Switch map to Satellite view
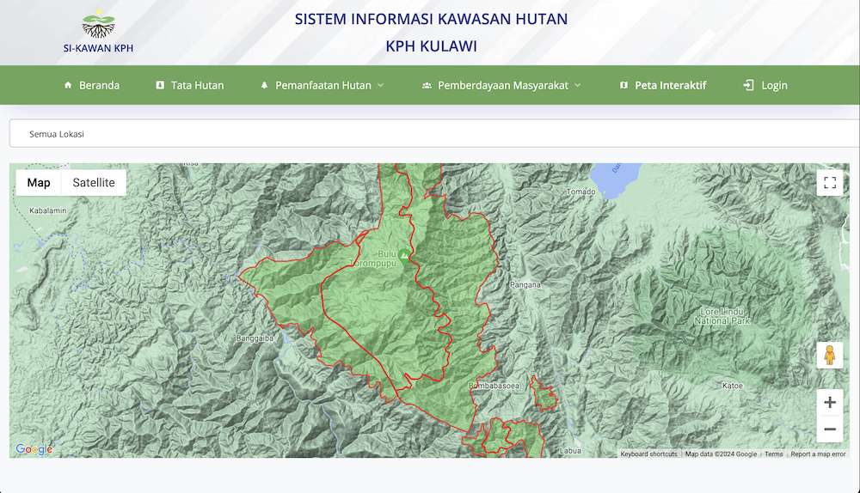 pos(94,182)
